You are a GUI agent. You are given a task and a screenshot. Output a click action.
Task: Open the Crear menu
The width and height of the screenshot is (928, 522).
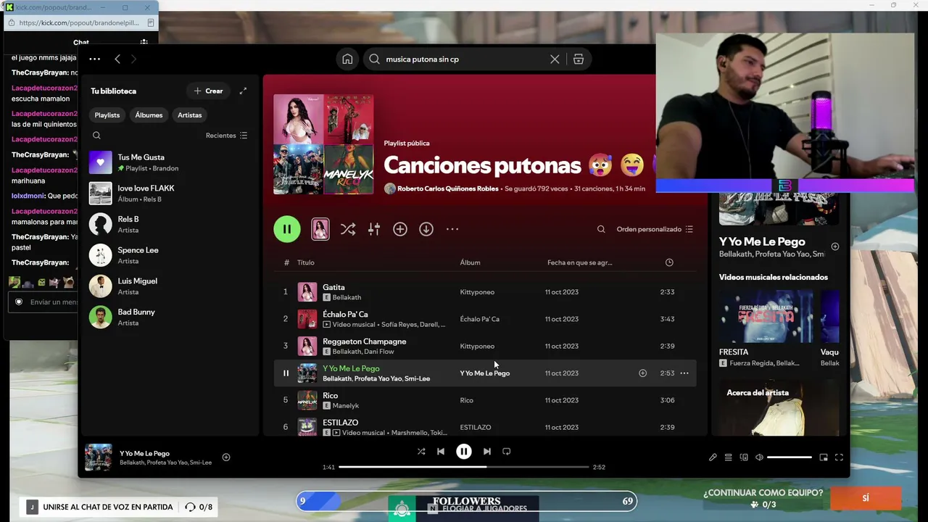pos(208,91)
